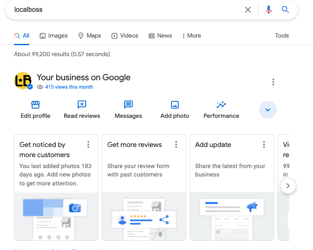The width and height of the screenshot is (313, 250).
Task: Click the person avatar in reviews illustration
Action: (122, 220)
